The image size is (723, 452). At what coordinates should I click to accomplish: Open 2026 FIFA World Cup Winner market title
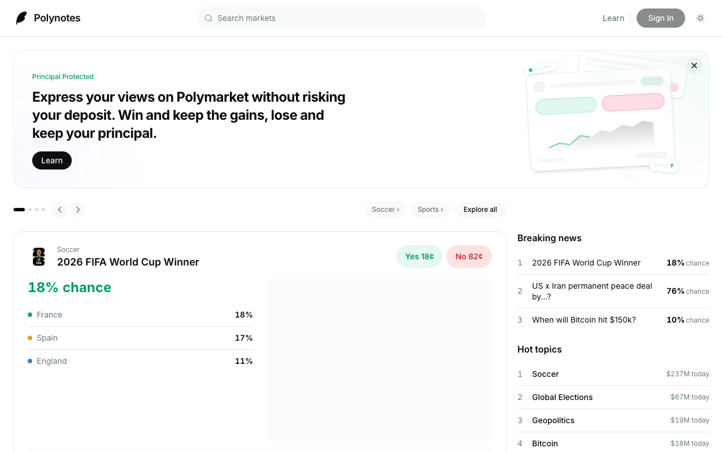pos(128,262)
